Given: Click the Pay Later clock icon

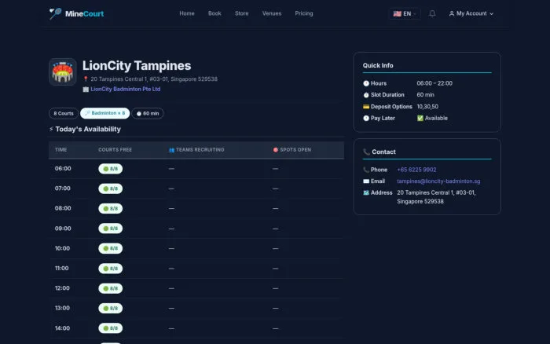Looking at the screenshot, I should click(x=366, y=118).
